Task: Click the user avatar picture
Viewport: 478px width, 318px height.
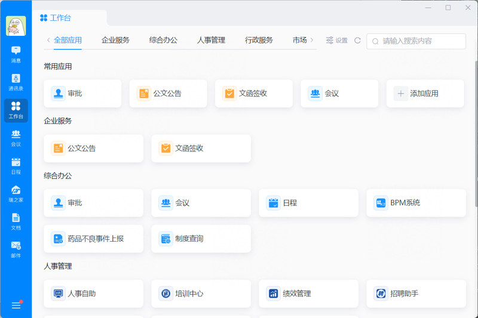Action: tap(16, 26)
